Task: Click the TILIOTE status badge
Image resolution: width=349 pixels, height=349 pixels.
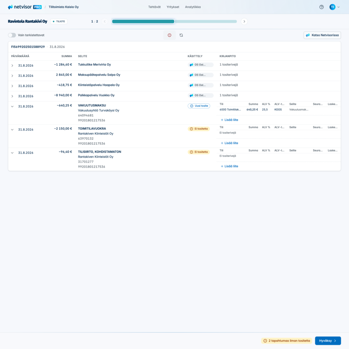Action: click(x=59, y=21)
